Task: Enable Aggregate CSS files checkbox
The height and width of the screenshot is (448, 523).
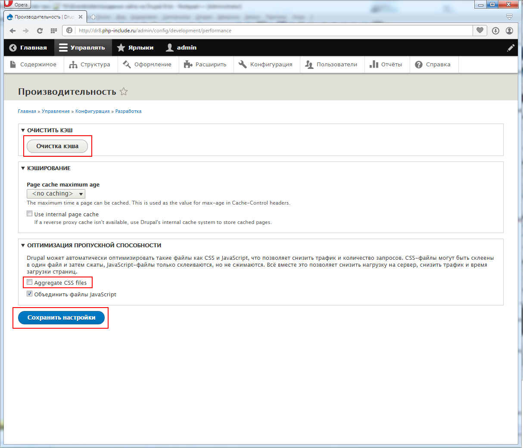Action: 30,282
